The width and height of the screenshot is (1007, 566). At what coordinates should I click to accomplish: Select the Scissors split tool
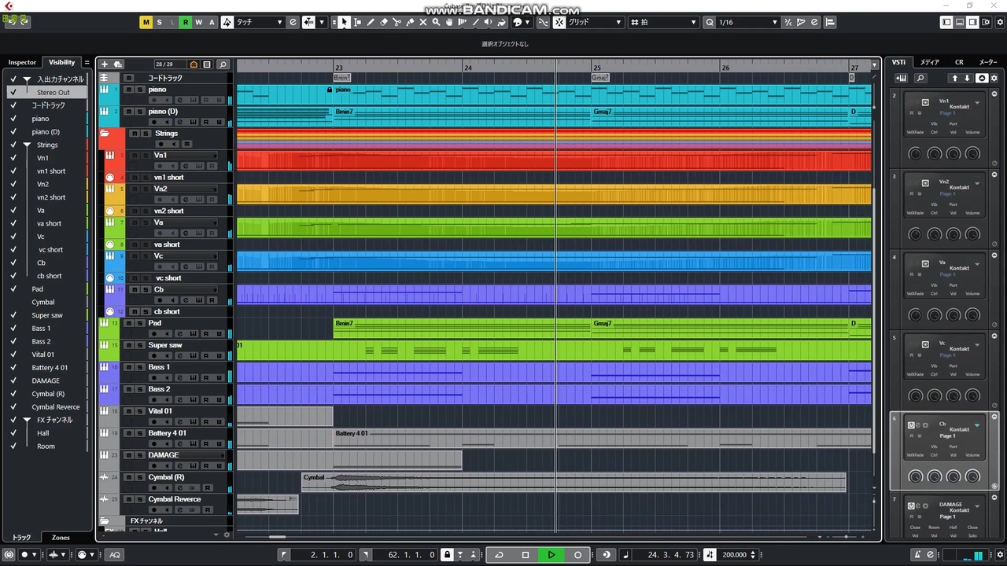point(397,22)
